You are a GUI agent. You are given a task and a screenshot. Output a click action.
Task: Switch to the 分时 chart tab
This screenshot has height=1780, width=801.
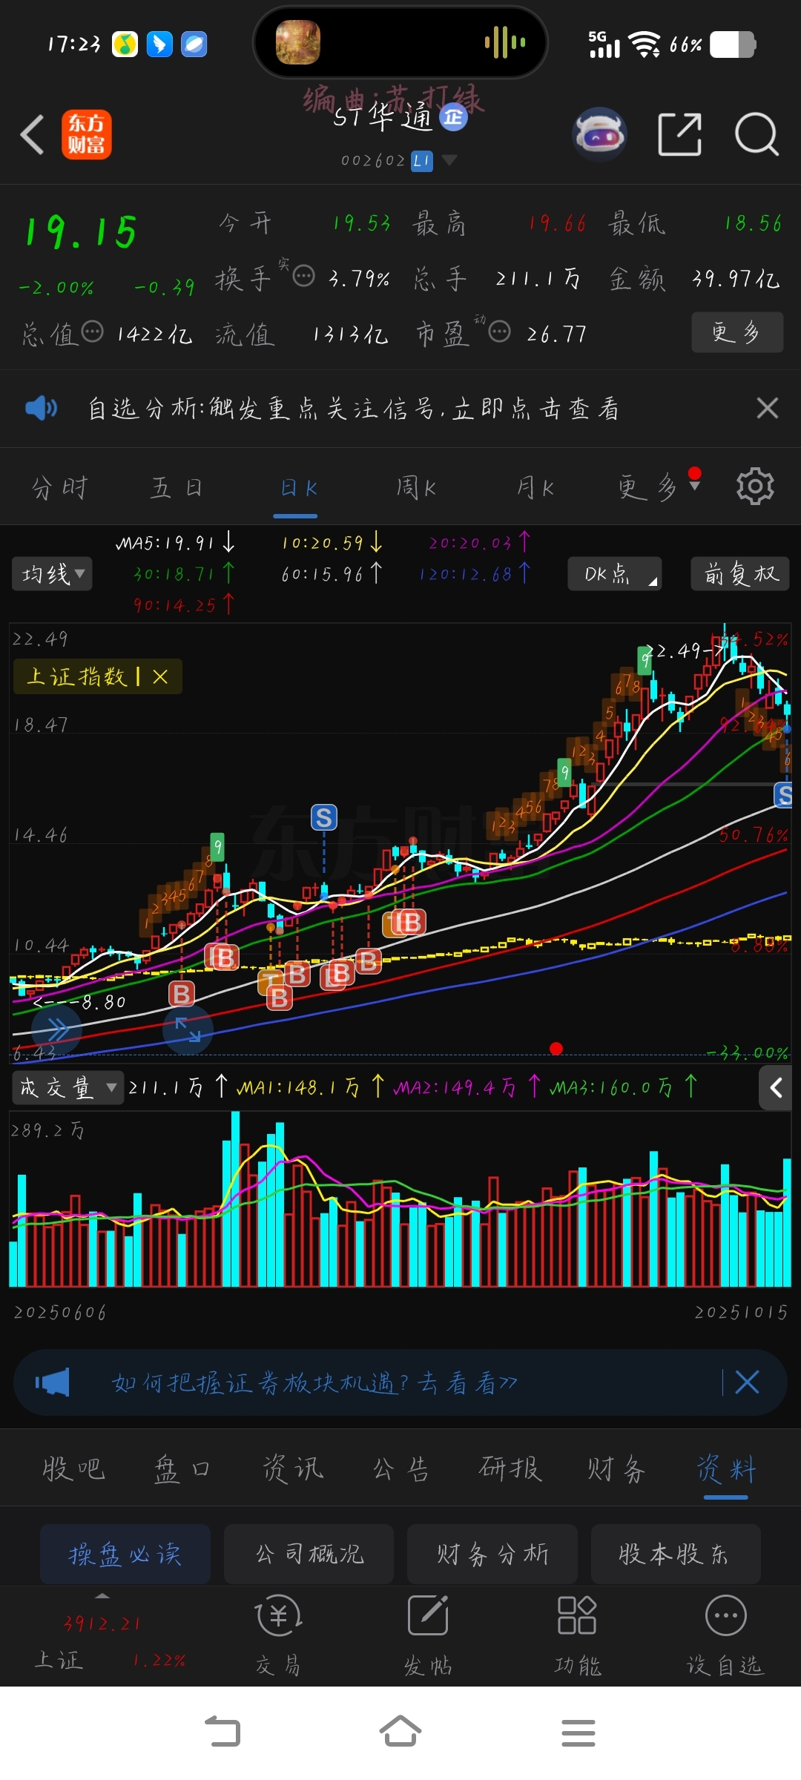59,487
